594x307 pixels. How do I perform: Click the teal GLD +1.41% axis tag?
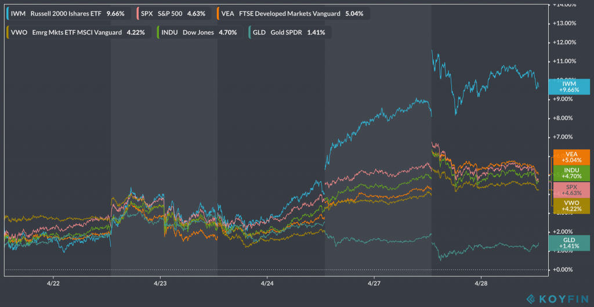[x=569, y=243]
